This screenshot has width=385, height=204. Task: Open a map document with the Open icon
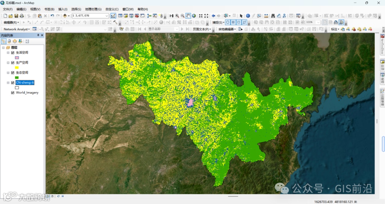click(11, 16)
